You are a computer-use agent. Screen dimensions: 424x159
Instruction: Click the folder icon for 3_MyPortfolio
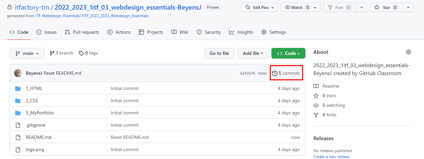point(18,113)
